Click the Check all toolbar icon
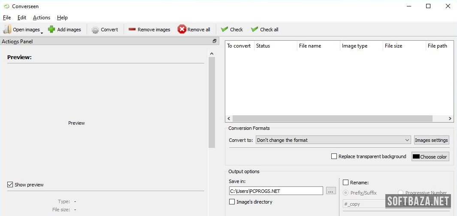The width and height of the screenshot is (457, 216). 254,30
